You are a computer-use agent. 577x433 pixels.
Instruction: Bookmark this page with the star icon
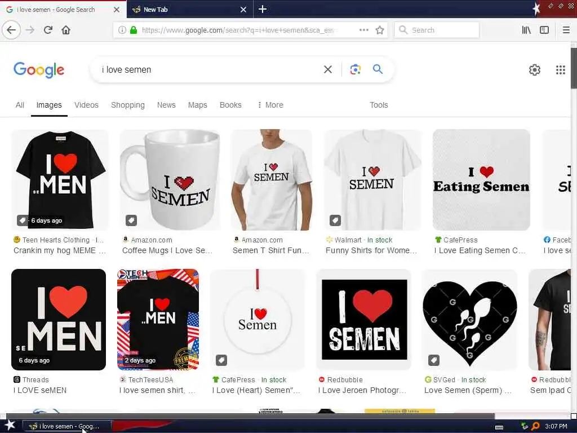point(380,30)
